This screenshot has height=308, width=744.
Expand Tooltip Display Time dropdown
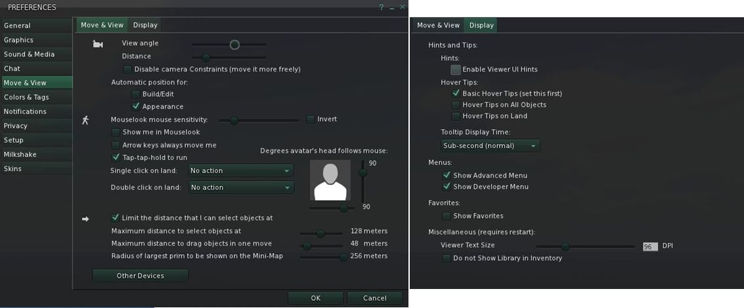click(x=490, y=145)
